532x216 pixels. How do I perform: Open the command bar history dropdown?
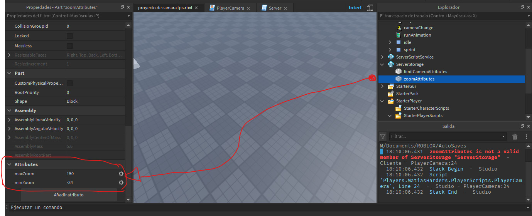tap(528, 208)
